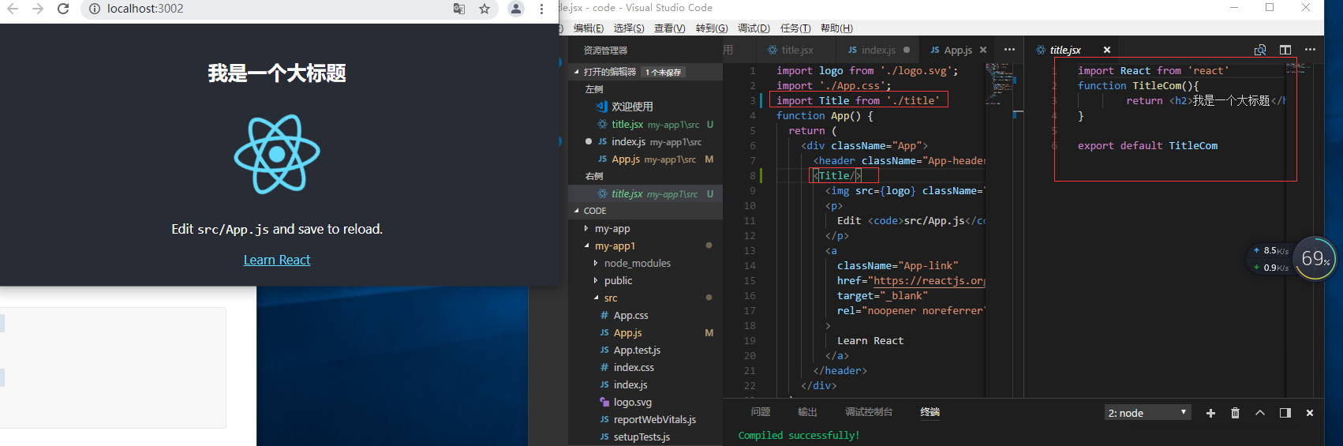The width and height of the screenshot is (1343, 446).
Task: Switch to the 输出 panel tab
Action: pos(807,412)
